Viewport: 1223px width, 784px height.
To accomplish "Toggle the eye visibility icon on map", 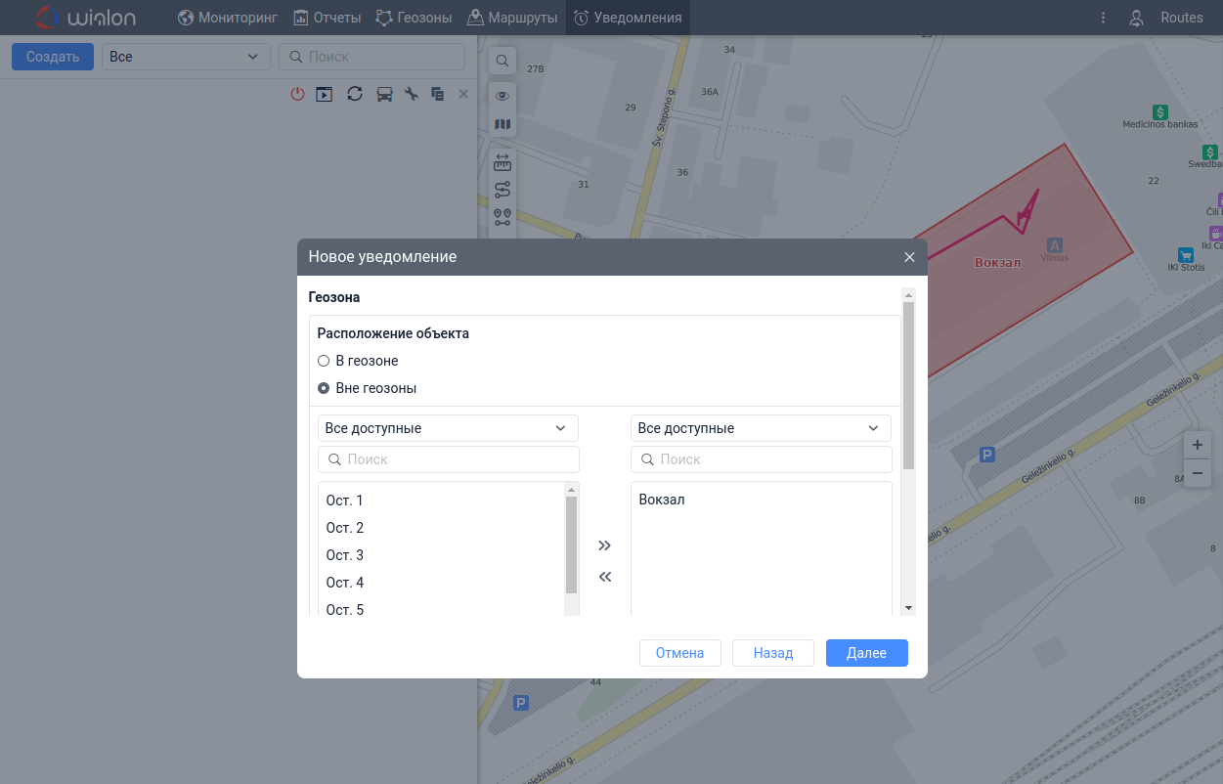I will (x=502, y=96).
